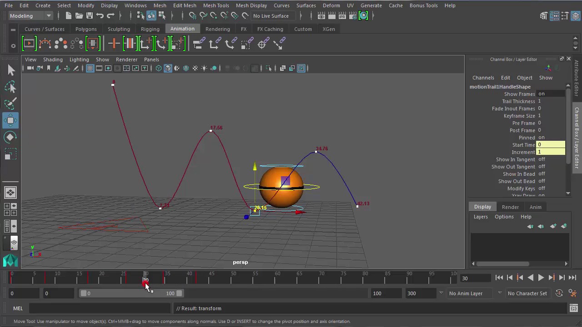Click the Set Key shelf icon
Screen dimensions: 582x327
pos(114,44)
